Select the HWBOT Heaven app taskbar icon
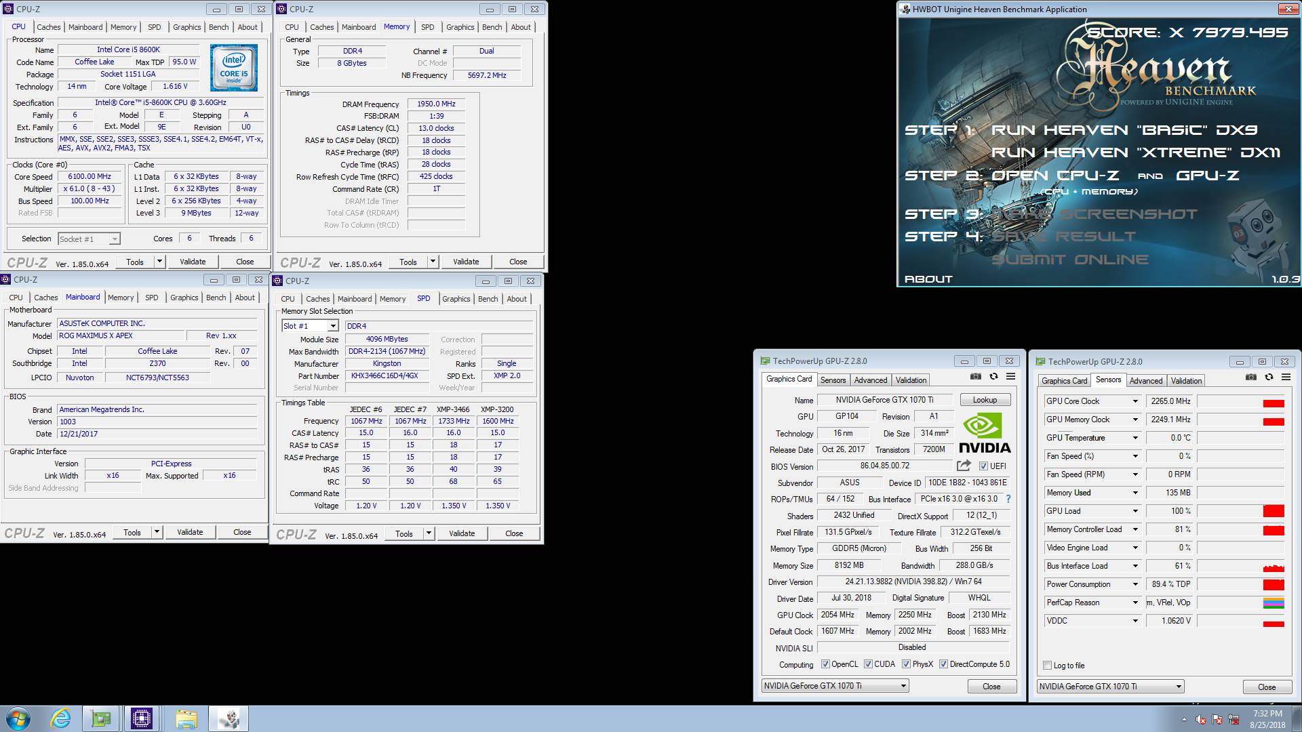 [x=229, y=718]
